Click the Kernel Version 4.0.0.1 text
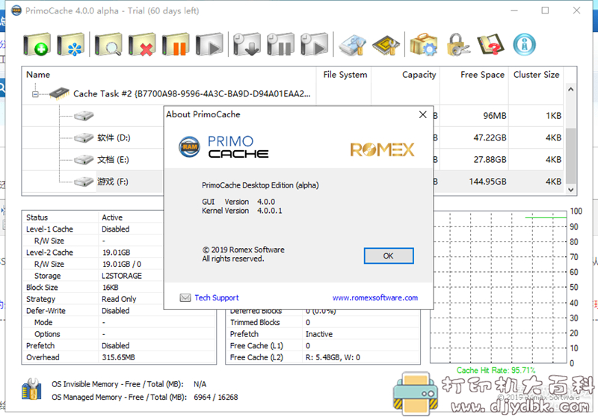The width and height of the screenshot is (598, 417). tap(241, 211)
